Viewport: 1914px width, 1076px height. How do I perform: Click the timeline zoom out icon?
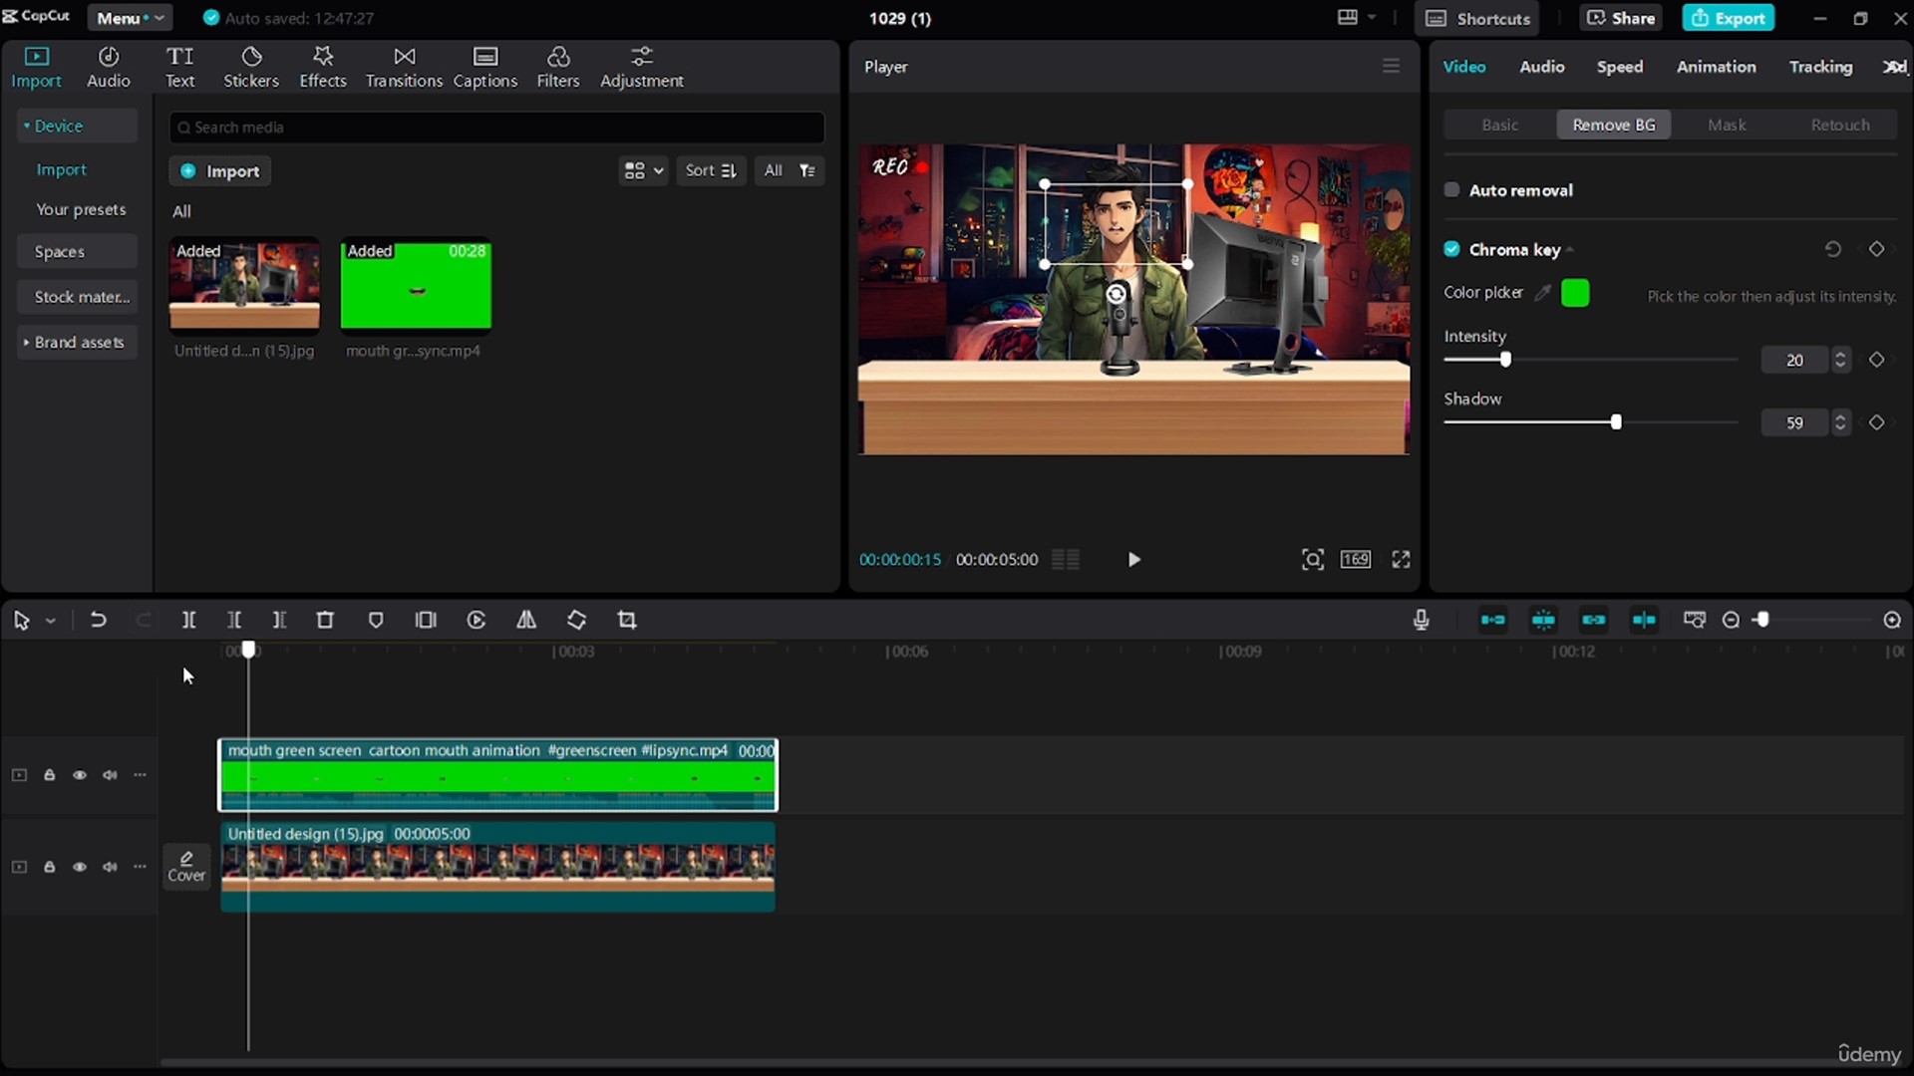point(1732,620)
